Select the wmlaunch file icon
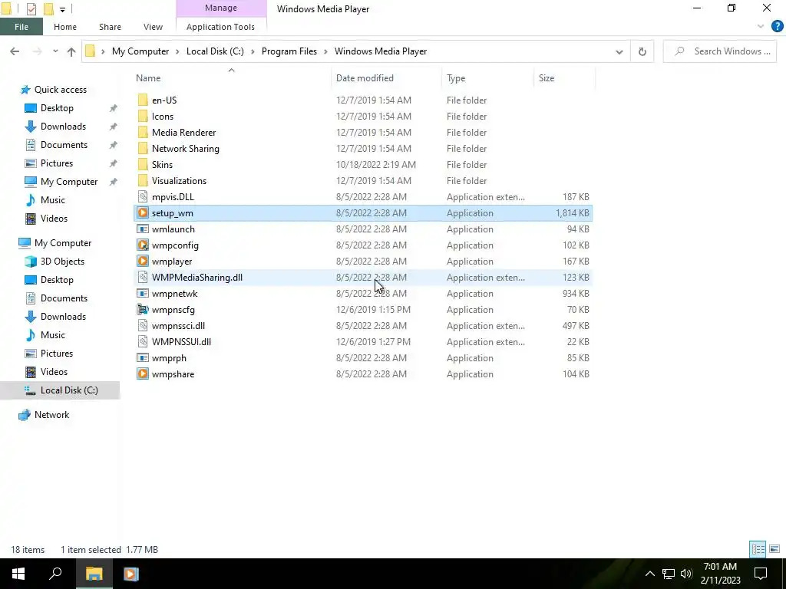The width and height of the screenshot is (786, 589). point(143,229)
